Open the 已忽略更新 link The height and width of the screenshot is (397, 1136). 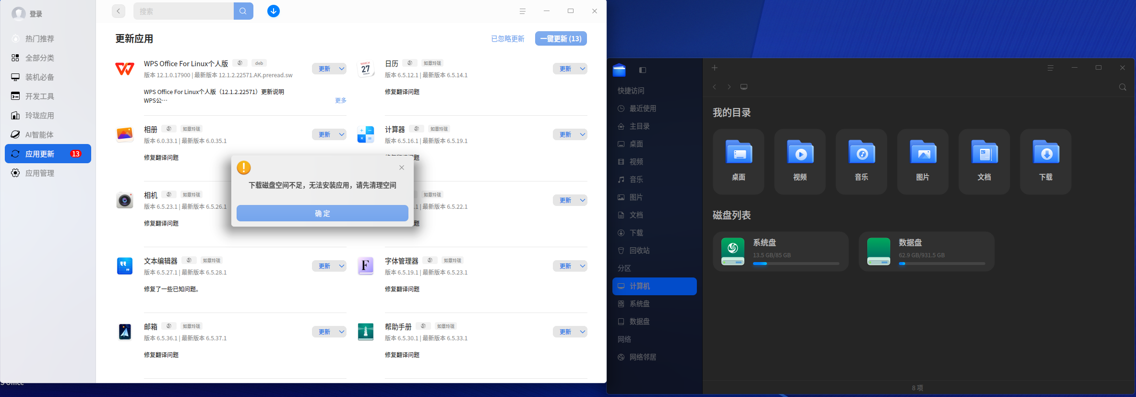pyautogui.click(x=508, y=39)
